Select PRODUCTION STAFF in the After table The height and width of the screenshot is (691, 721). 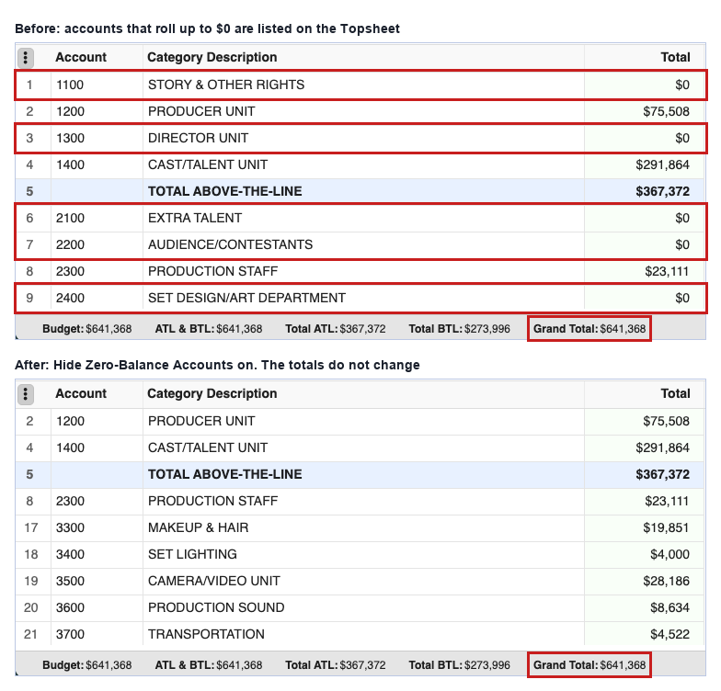coord(360,502)
